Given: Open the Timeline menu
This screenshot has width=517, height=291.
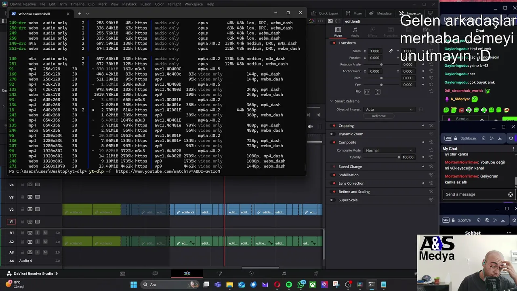Looking at the screenshot, I should (77, 4).
